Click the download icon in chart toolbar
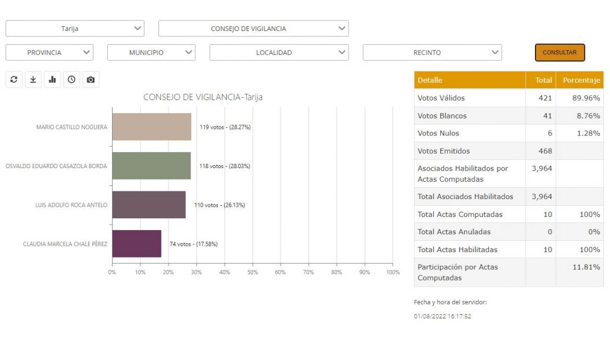The width and height of the screenshot is (610, 347). coord(33,79)
